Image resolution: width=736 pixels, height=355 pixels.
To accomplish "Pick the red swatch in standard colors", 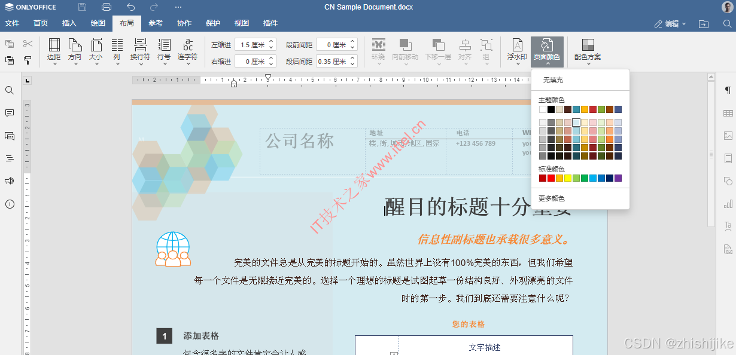I will [551, 178].
